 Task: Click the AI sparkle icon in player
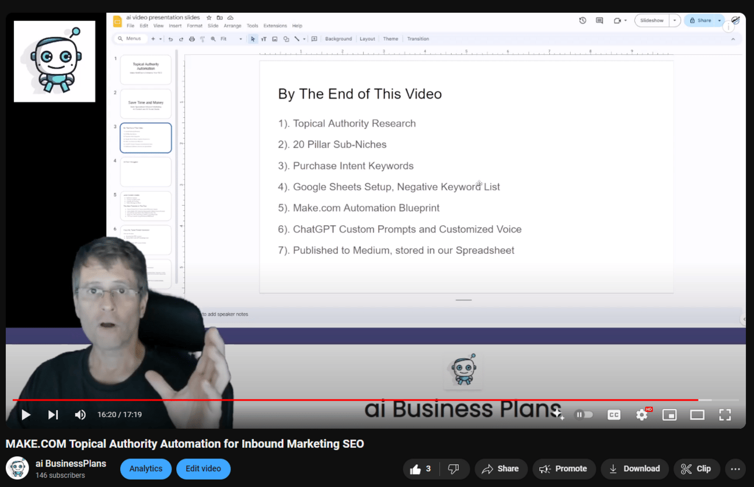tap(558, 414)
